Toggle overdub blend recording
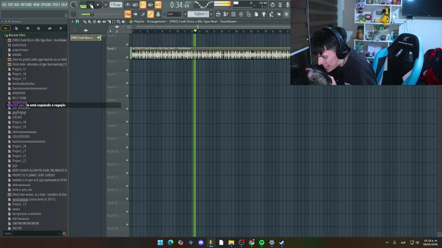This screenshot has height=248, width=442. pos(150,5)
